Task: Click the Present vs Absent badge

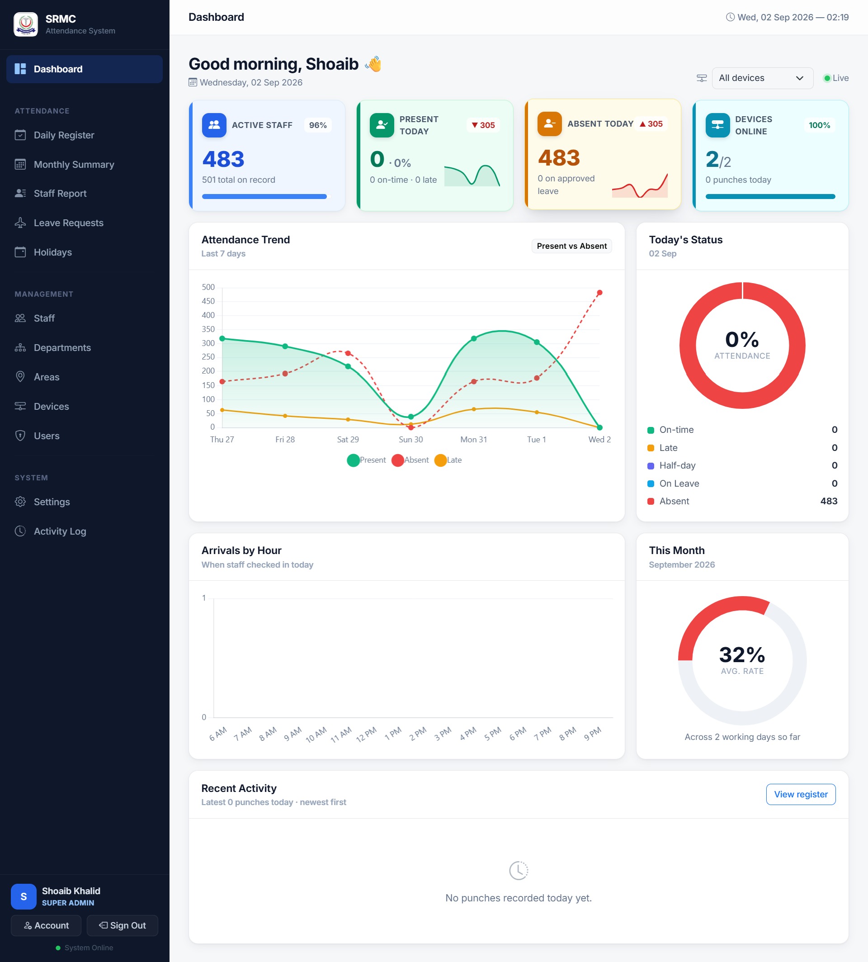Action: pos(572,246)
